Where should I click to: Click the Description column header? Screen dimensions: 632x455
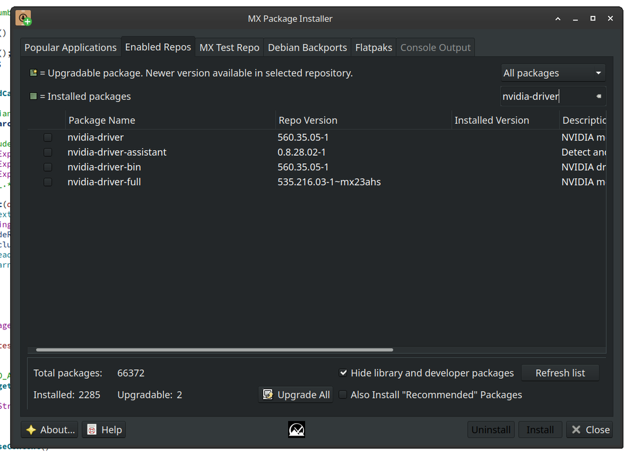click(583, 120)
